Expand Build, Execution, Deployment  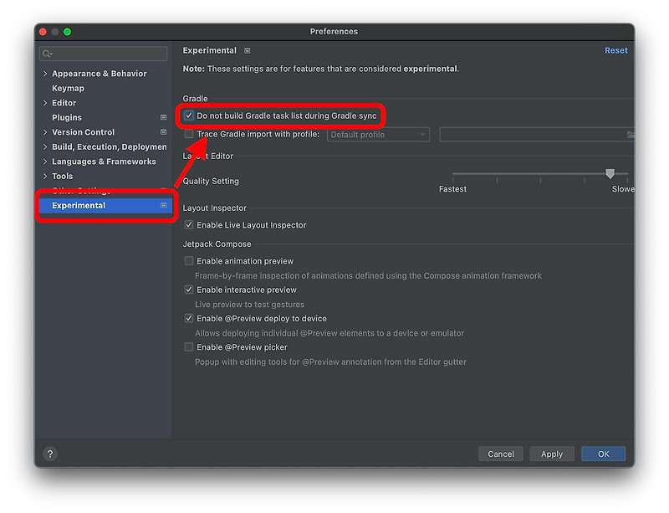click(x=45, y=146)
